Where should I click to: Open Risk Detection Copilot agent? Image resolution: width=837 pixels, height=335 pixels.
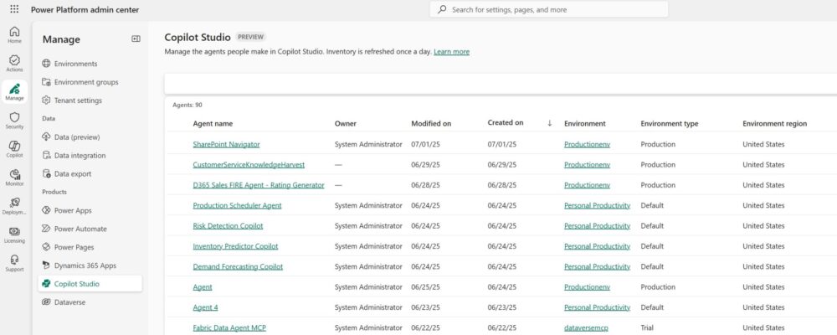coord(228,225)
